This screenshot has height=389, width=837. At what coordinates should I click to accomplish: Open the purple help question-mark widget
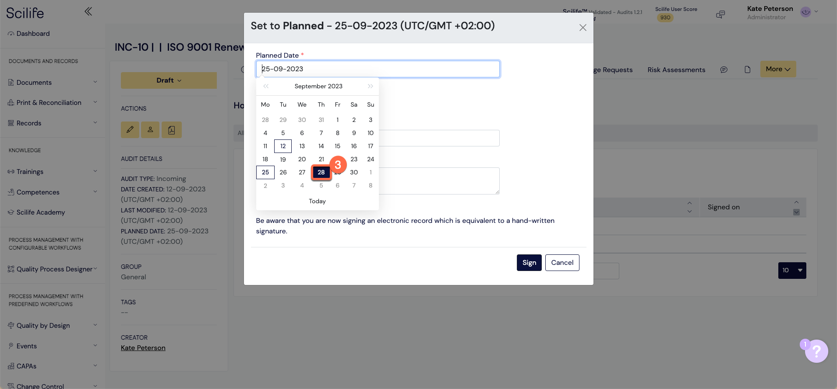click(x=816, y=351)
